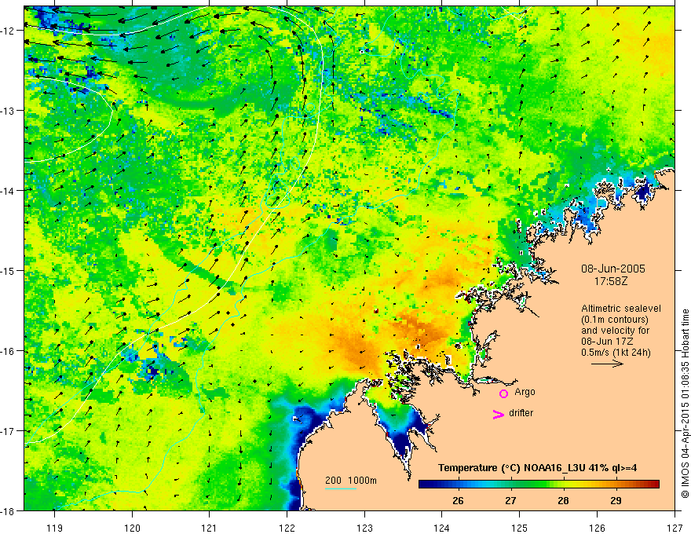Click the colorbar tick label '29'
This screenshot has width=691, height=534.
click(x=616, y=500)
